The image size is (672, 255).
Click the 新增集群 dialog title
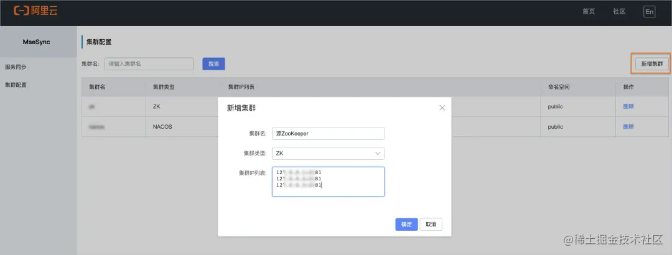pos(241,108)
